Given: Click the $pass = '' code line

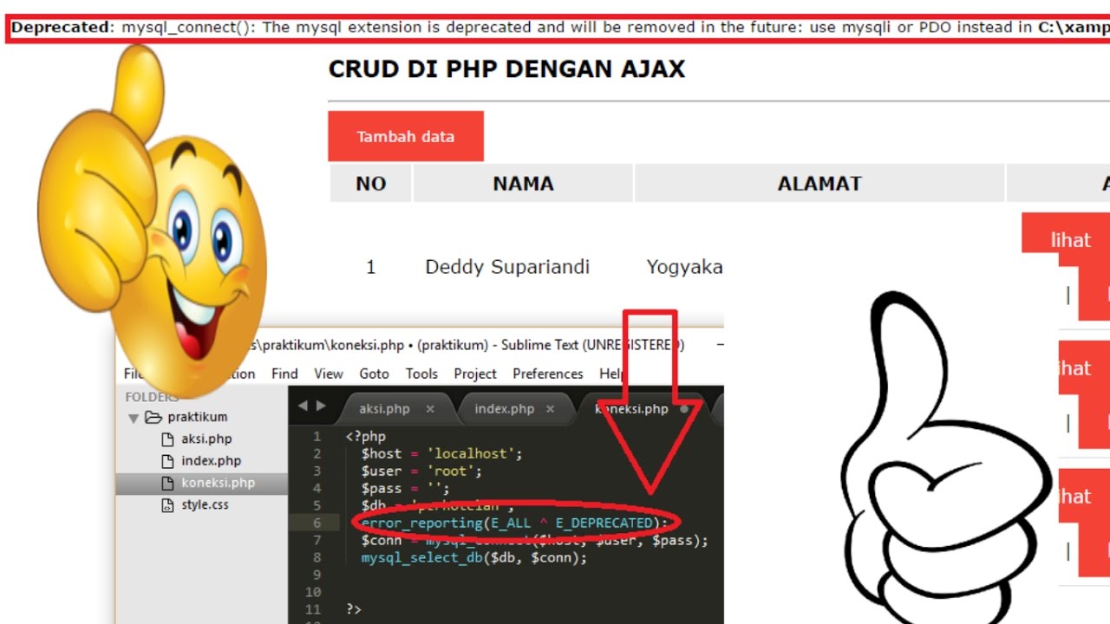Looking at the screenshot, I should (x=405, y=488).
